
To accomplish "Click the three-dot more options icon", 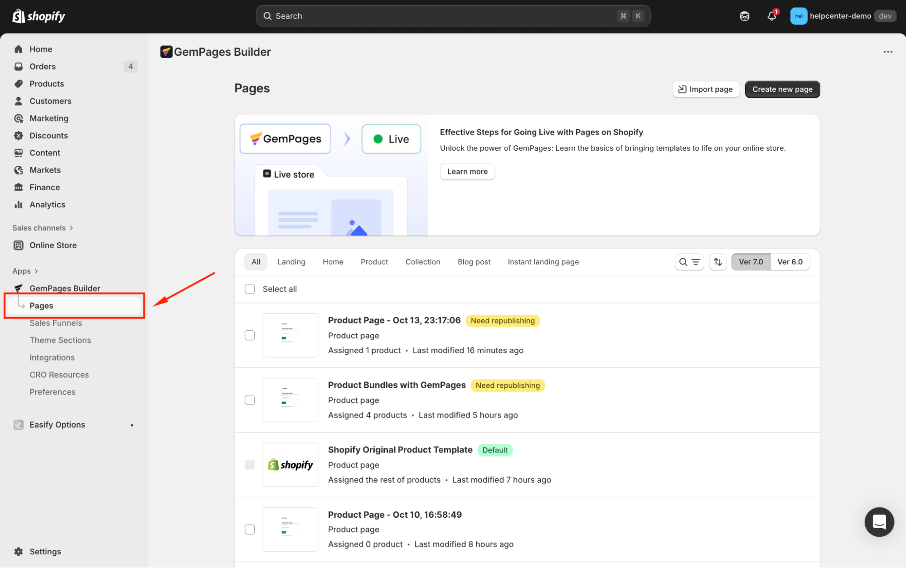I will coord(888,52).
